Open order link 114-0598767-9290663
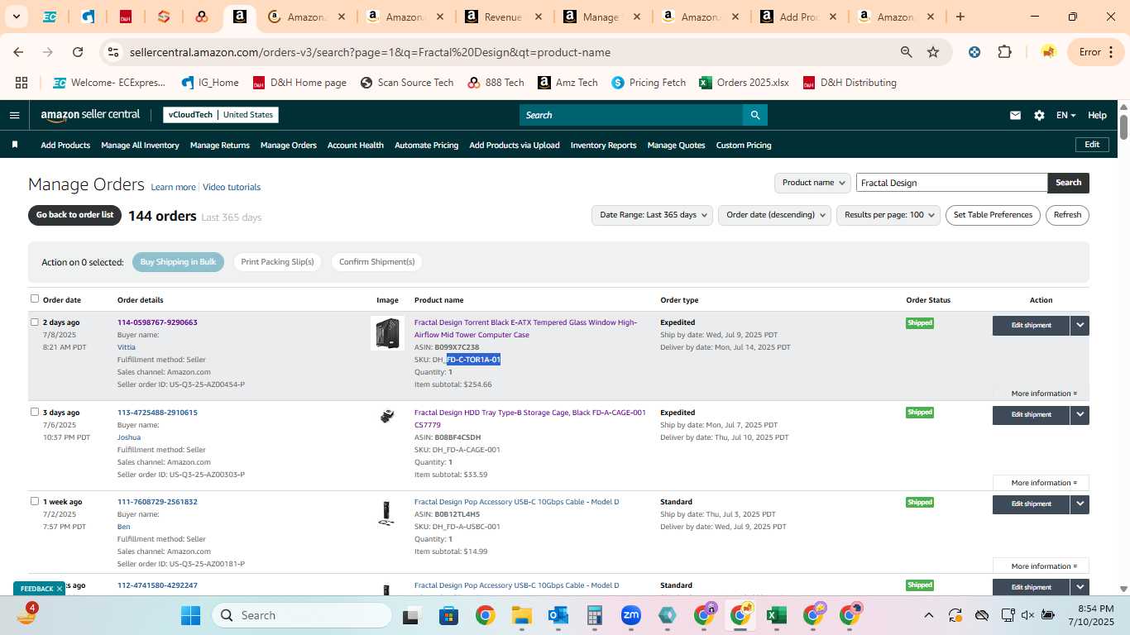1130x635 pixels. click(x=157, y=322)
